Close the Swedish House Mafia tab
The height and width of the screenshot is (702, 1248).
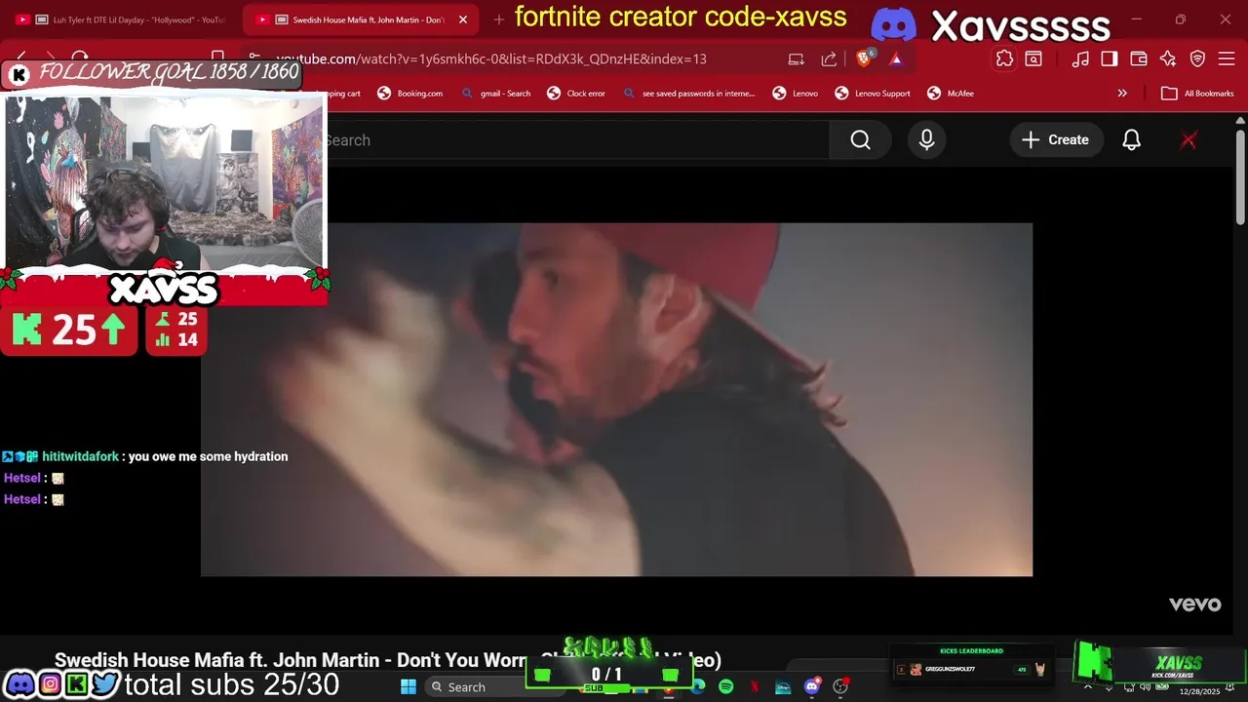tap(463, 19)
